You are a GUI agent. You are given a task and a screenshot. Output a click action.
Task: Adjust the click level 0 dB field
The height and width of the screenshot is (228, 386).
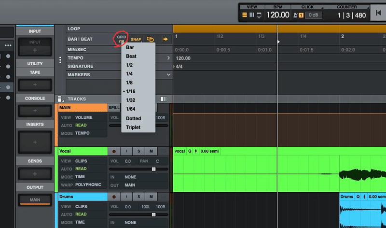313,15
